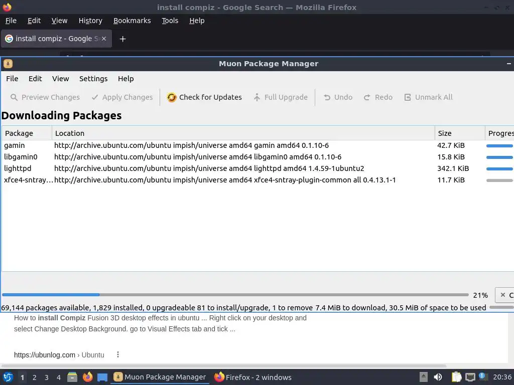514x385 pixels.
Task: Click the Package column header
Action: 27,133
